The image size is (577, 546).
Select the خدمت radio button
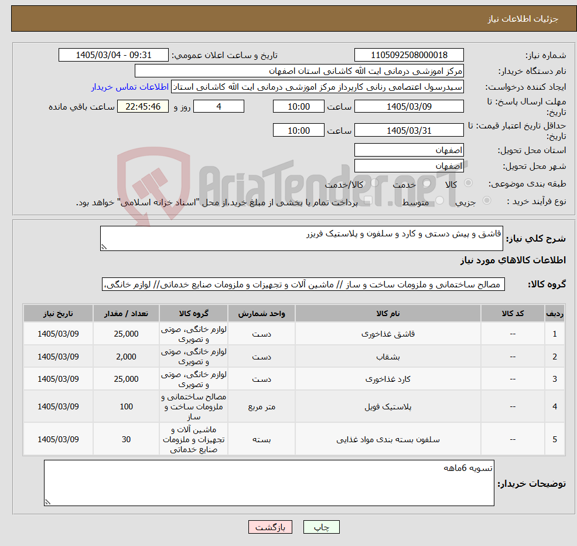(427, 183)
